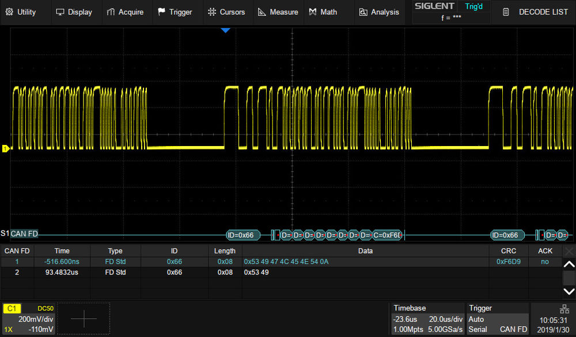Open the Analysis menu
The height and width of the screenshot is (337, 576).
pyautogui.click(x=379, y=12)
